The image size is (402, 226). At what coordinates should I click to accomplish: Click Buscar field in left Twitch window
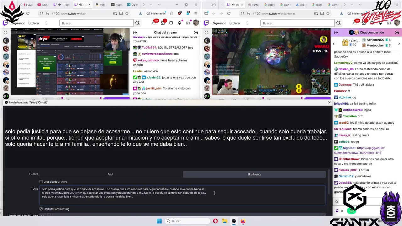[x=96, y=23]
